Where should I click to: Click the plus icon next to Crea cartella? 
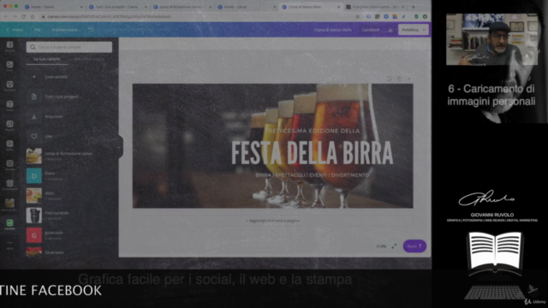[34, 77]
